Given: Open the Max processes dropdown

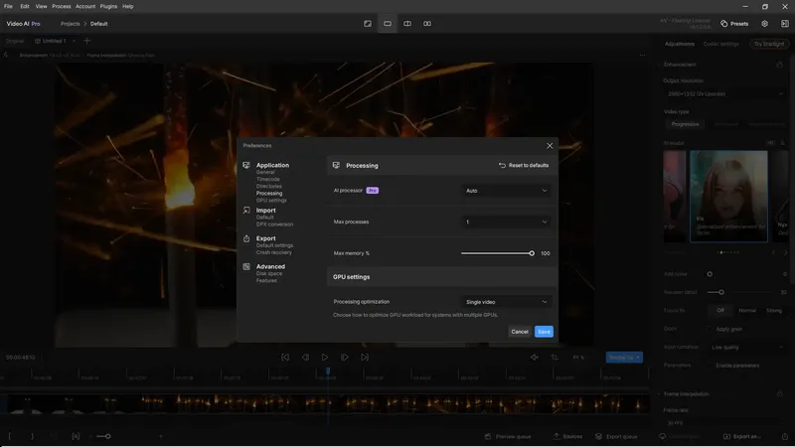Looking at the screenshot, I should 506,222.
